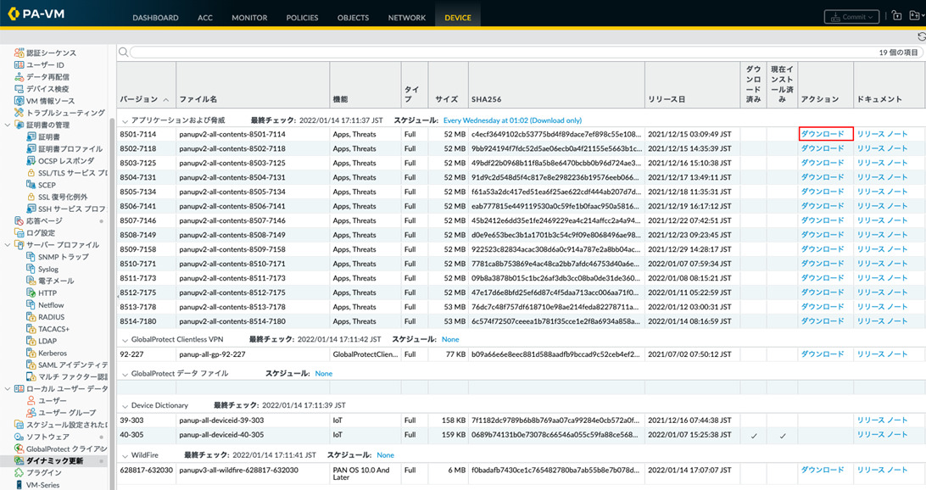The width and height of the screenshot is (926, 490).
Task: Click ダウンロード for WildFire 628817-632030
Action: pyautogui.click(x=822, y=470)
